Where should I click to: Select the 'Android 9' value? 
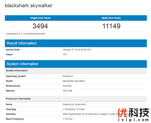[68, 76]
